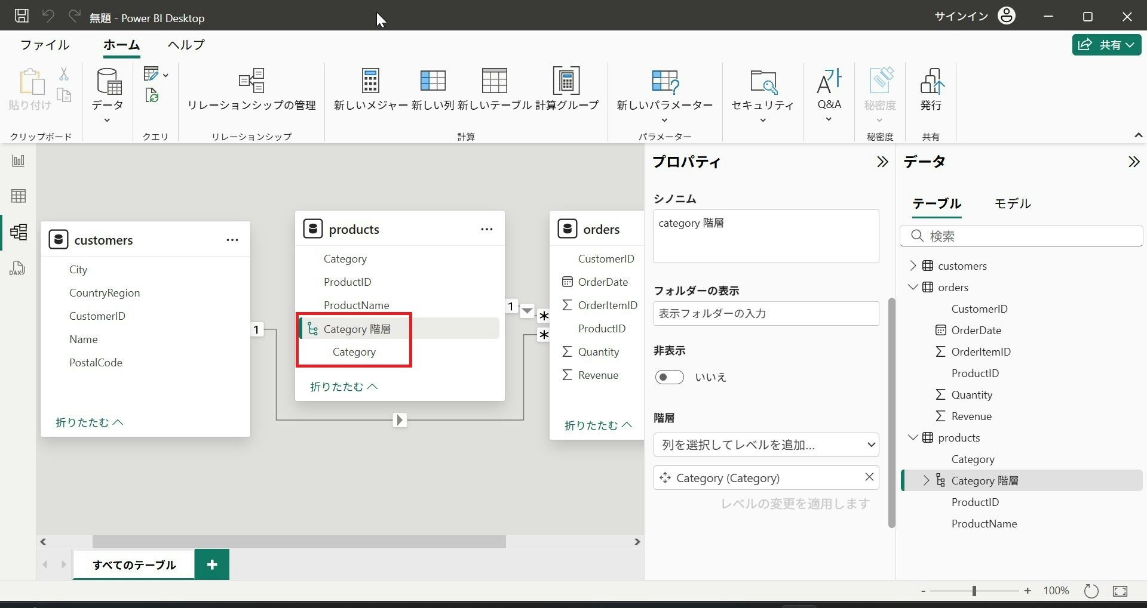This screenshot has width=1147, height=608.
Task: Collapse the customers table card (折りたたむ)
Action: (90, 422)
